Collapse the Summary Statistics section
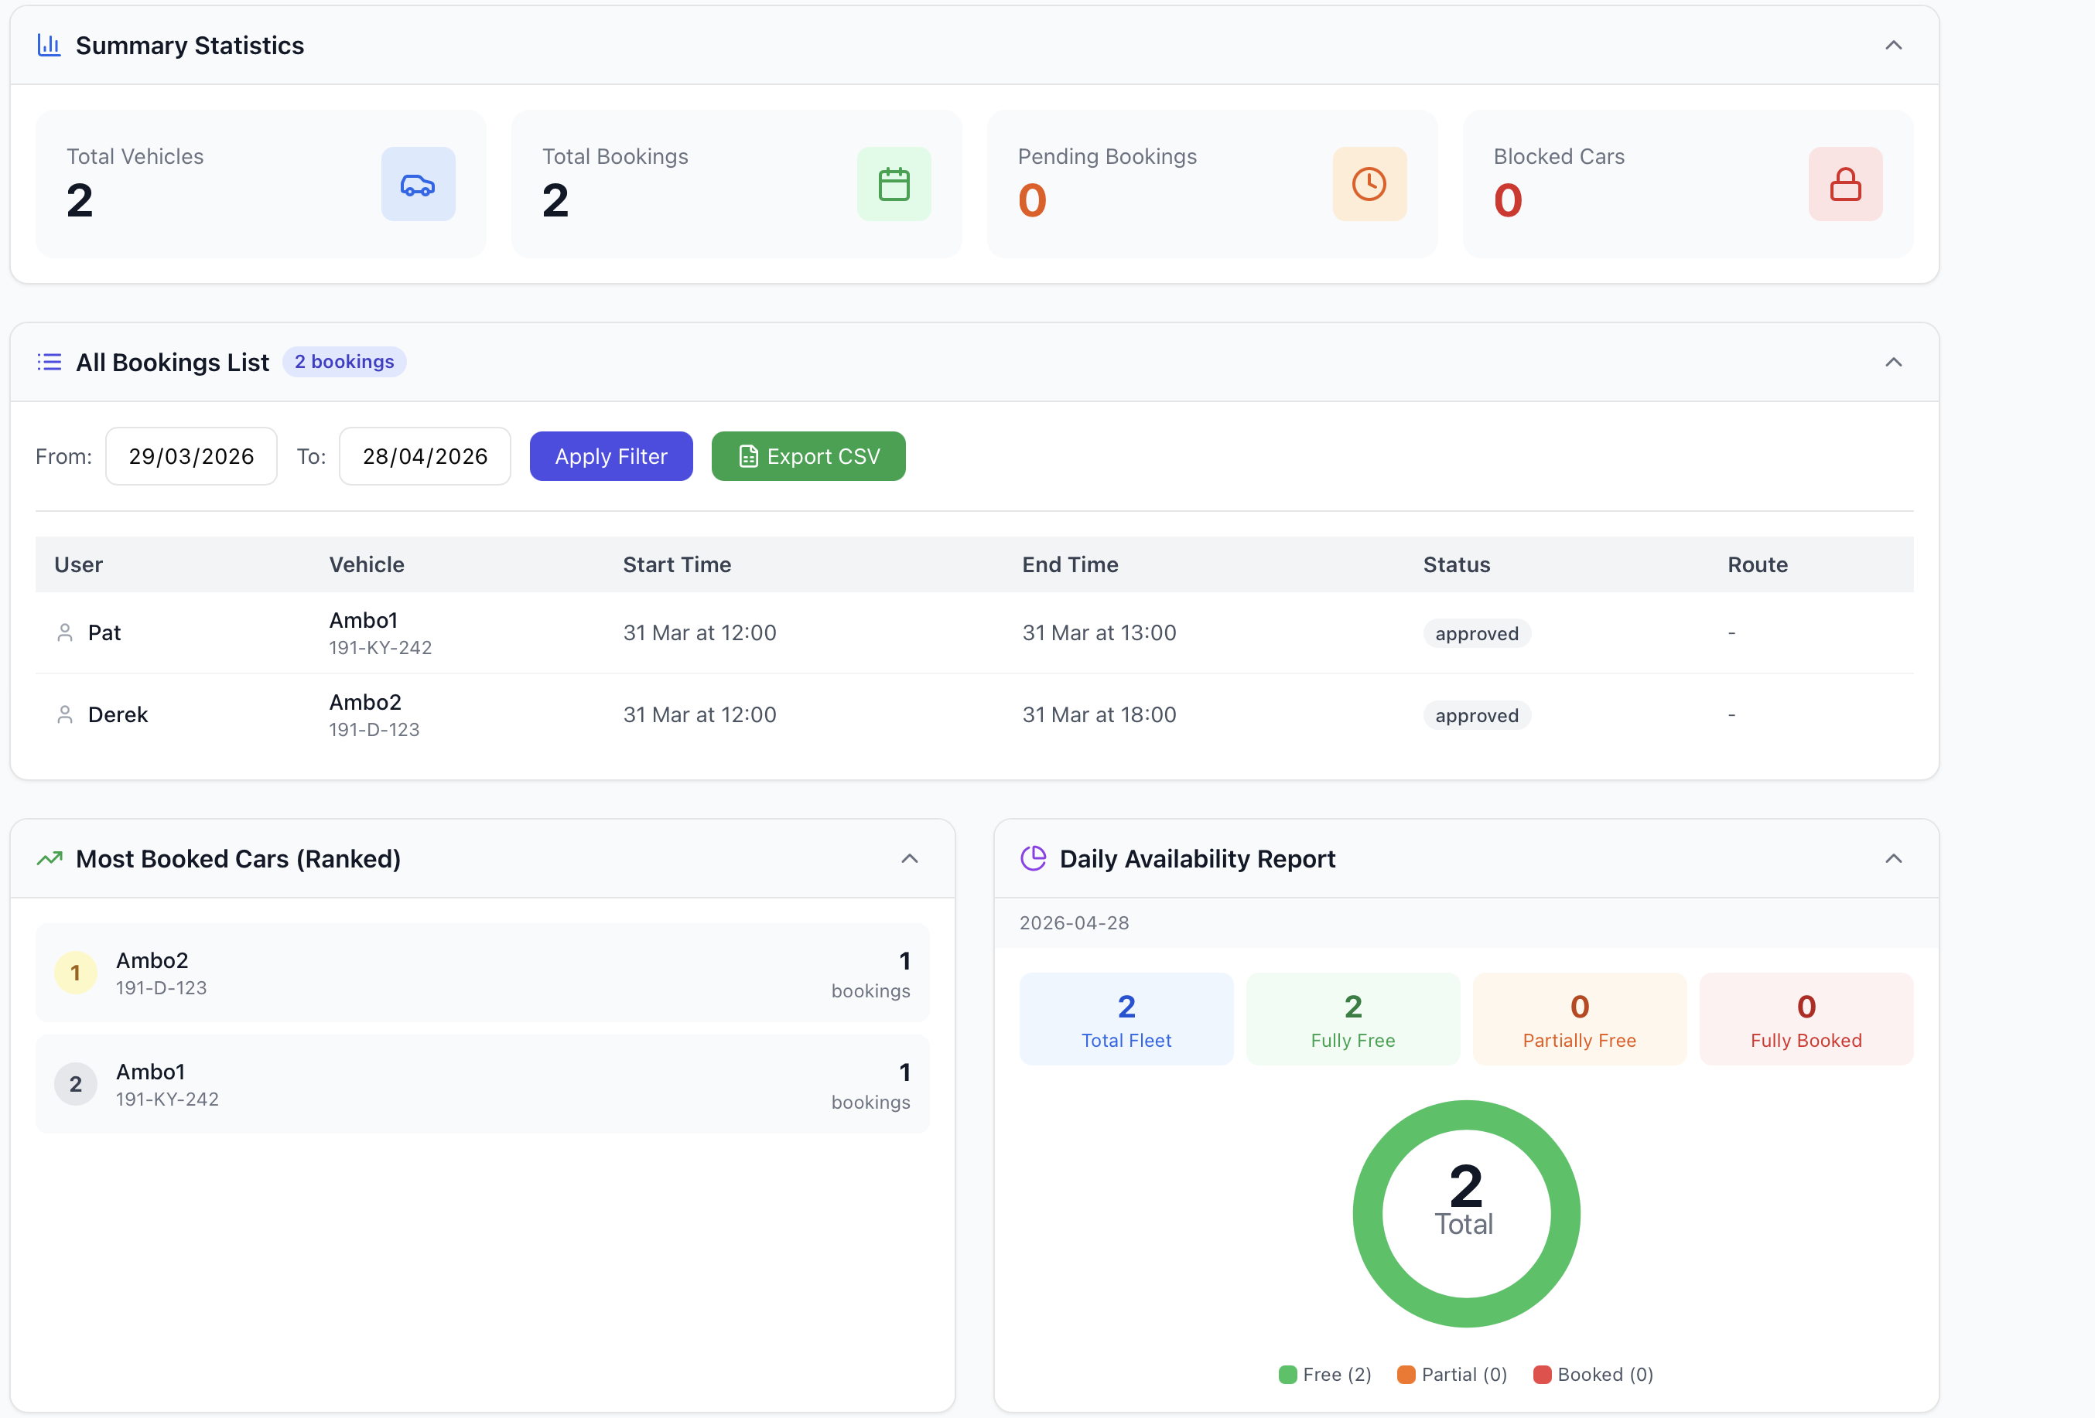Viewport: 2095px width, 1418px height. [x=1893, y=45]
